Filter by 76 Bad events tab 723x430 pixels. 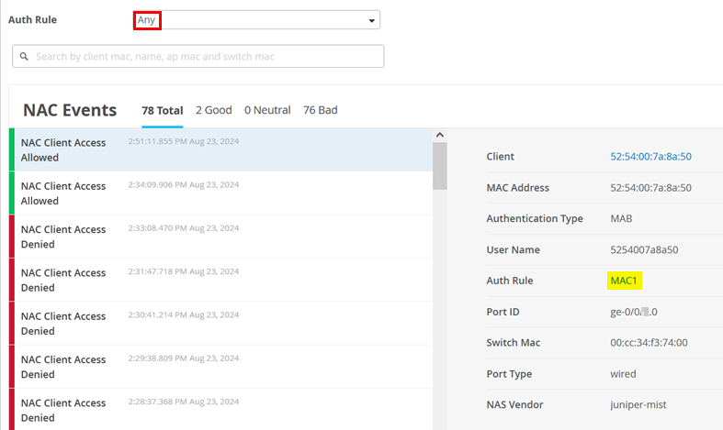(x=320, y=110)
